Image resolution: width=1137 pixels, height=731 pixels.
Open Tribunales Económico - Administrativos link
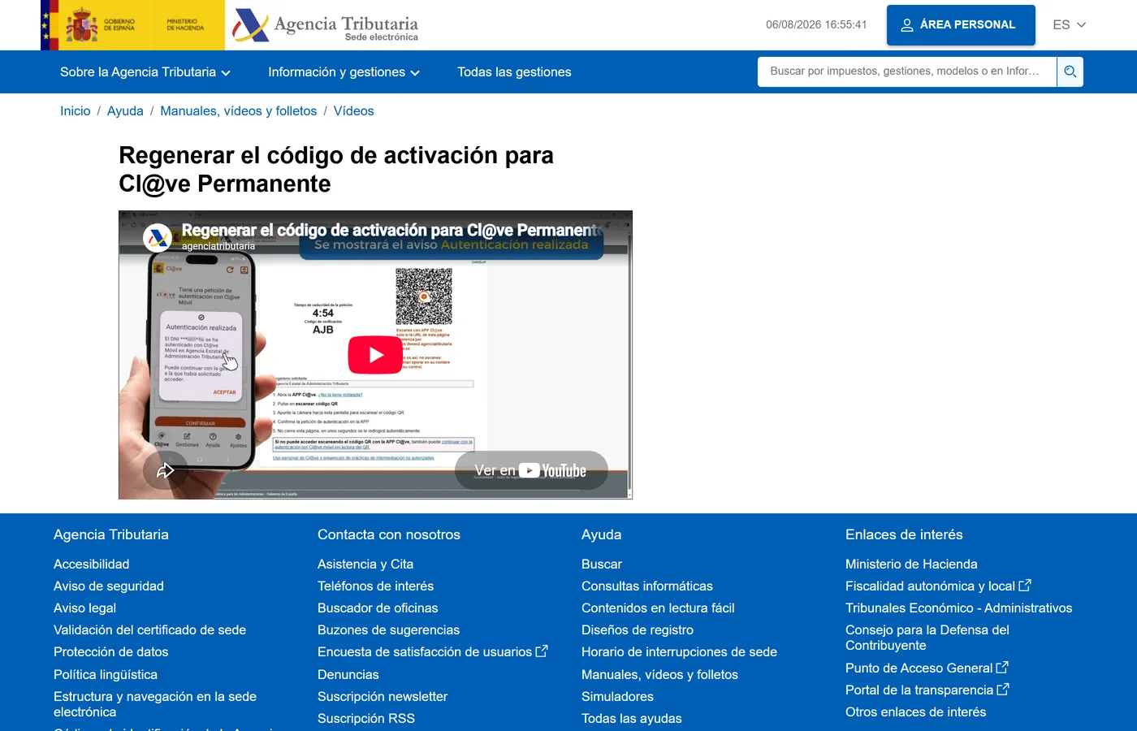point(959,608)
